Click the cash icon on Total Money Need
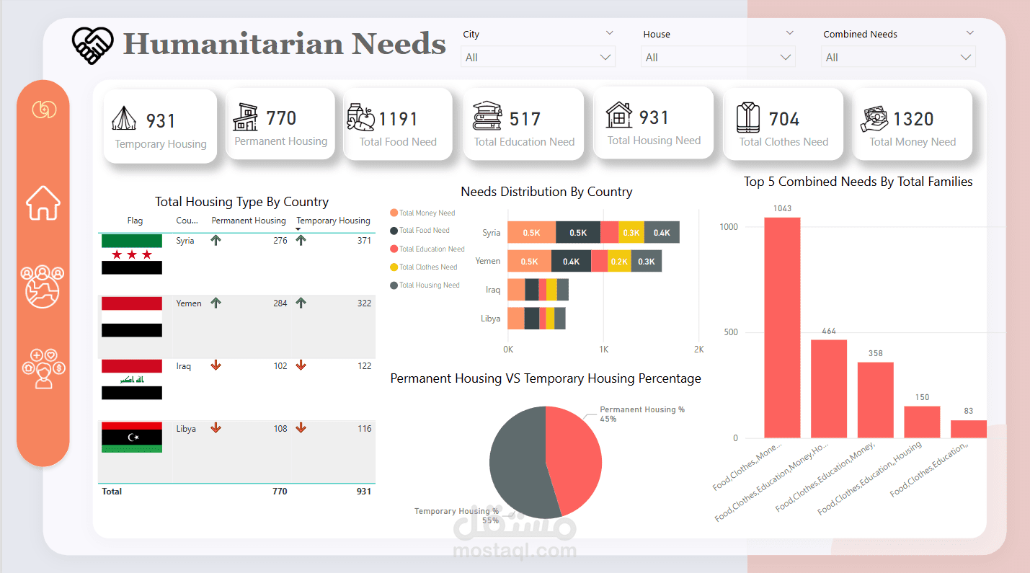This screenshot has height=573, width=1030. pos(874,119)
